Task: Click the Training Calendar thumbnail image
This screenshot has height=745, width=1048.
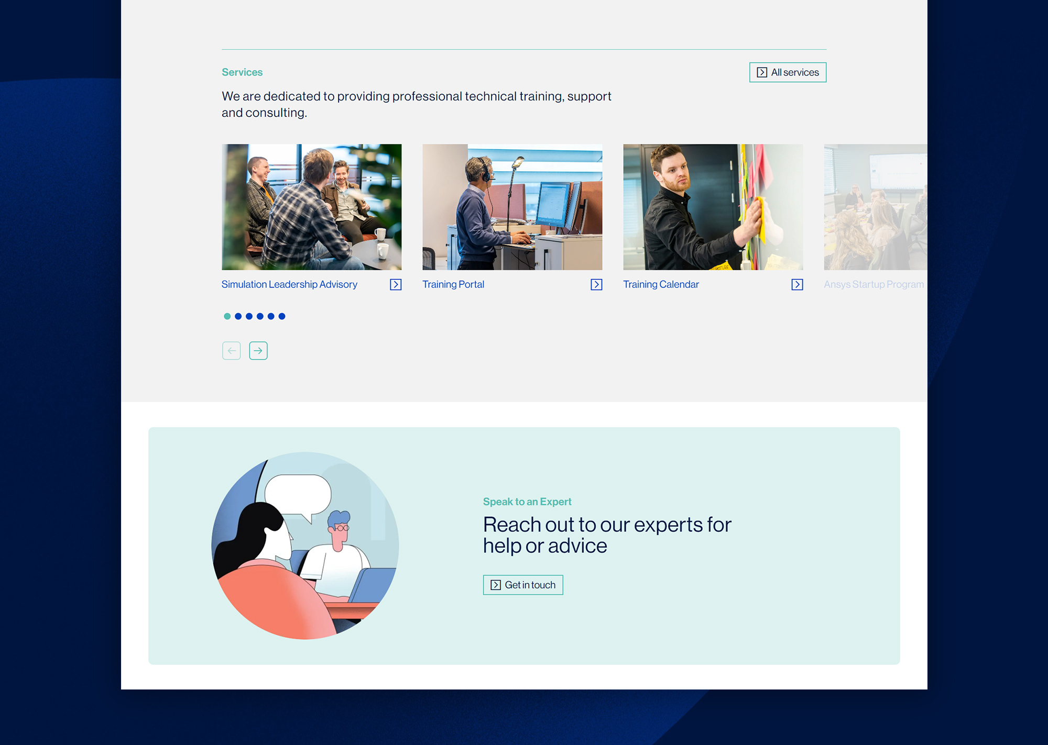Action: click(713, 206)
